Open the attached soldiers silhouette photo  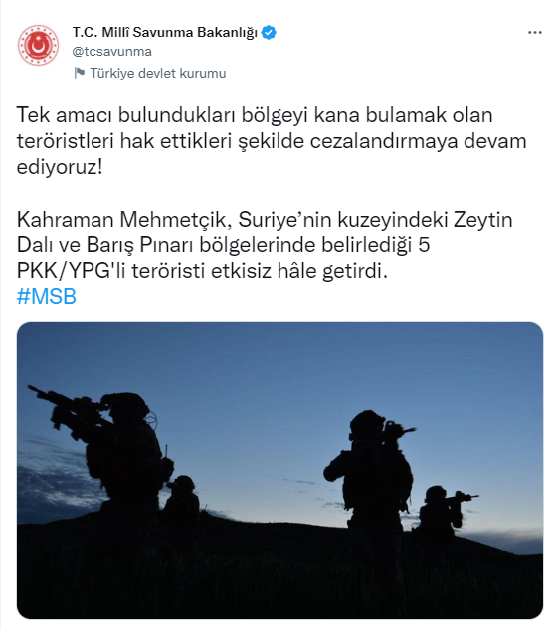click(279, 470)
